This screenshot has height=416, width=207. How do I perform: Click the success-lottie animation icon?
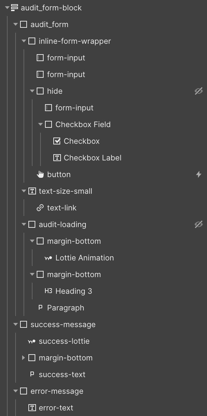(32, 341)
